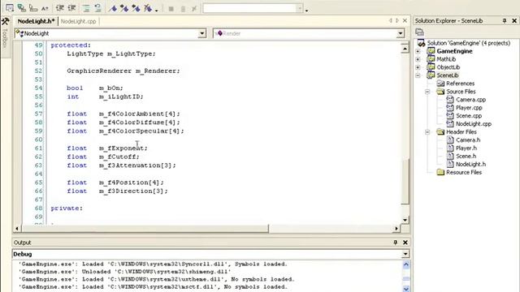Open the bookmark toolbar options dropdown arrow
520x292 pixels.
(x=157, y=11)
